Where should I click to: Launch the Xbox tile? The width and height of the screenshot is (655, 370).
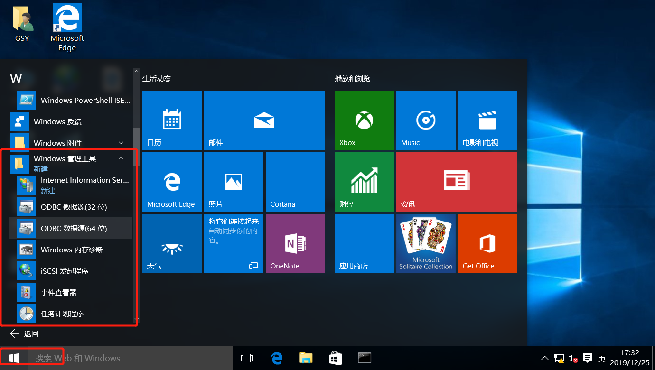pyautogui.click(x=364, y=120)
